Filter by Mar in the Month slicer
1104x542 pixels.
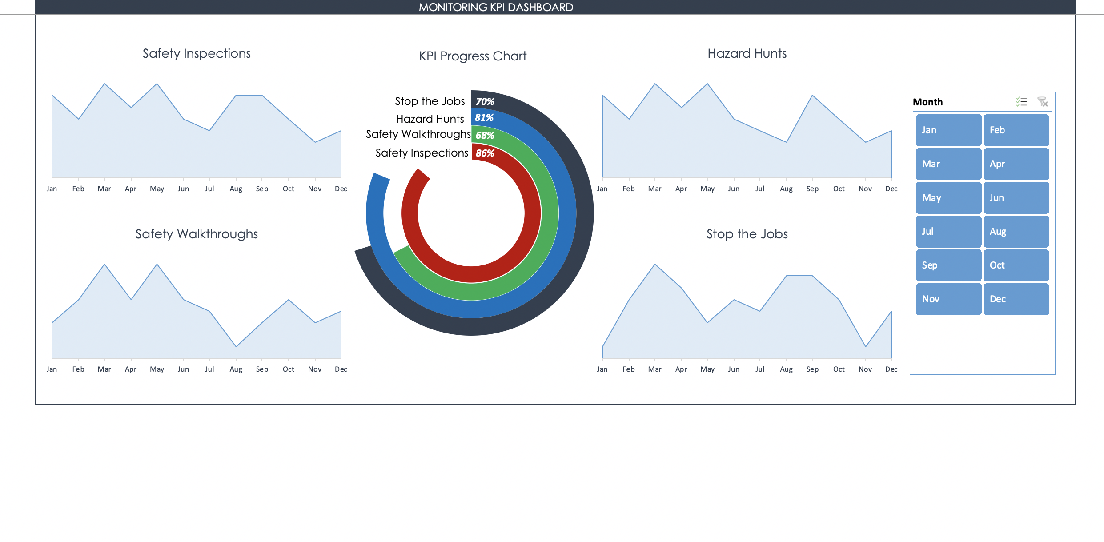pos(948,164)
